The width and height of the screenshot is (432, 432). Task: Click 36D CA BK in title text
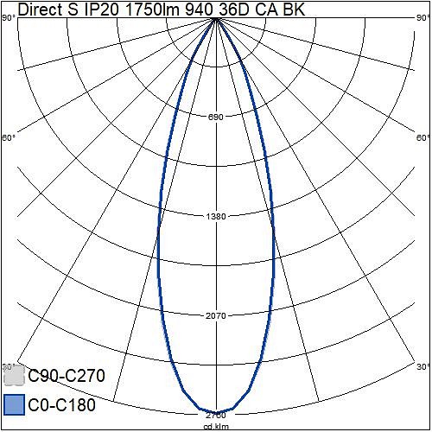pyautogui.click(x=262, y=10)
